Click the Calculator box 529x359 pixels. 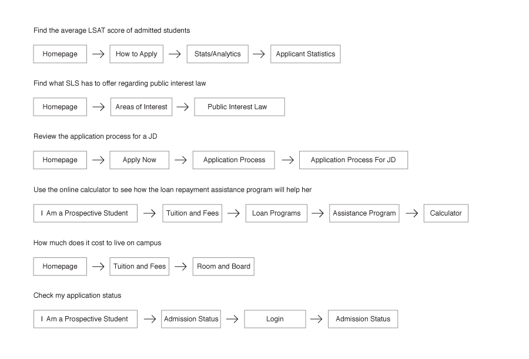tap(446, 213)
